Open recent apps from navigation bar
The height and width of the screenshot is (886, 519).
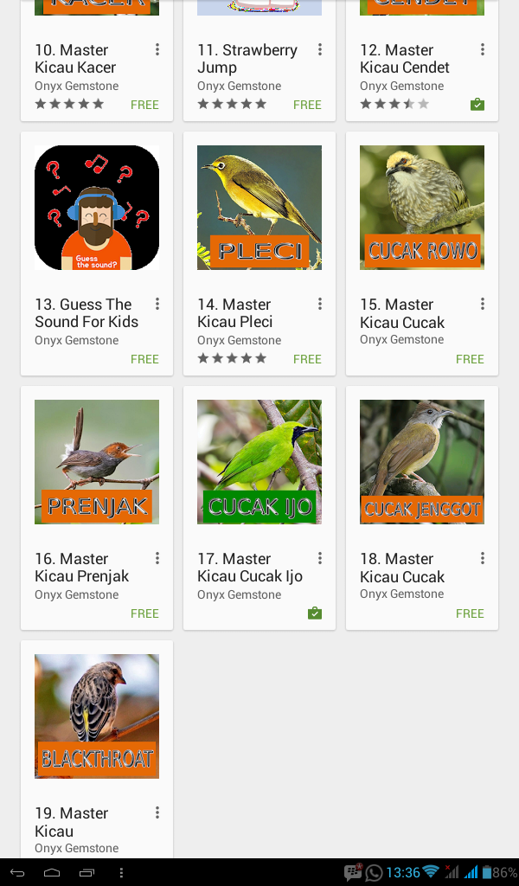87,872
